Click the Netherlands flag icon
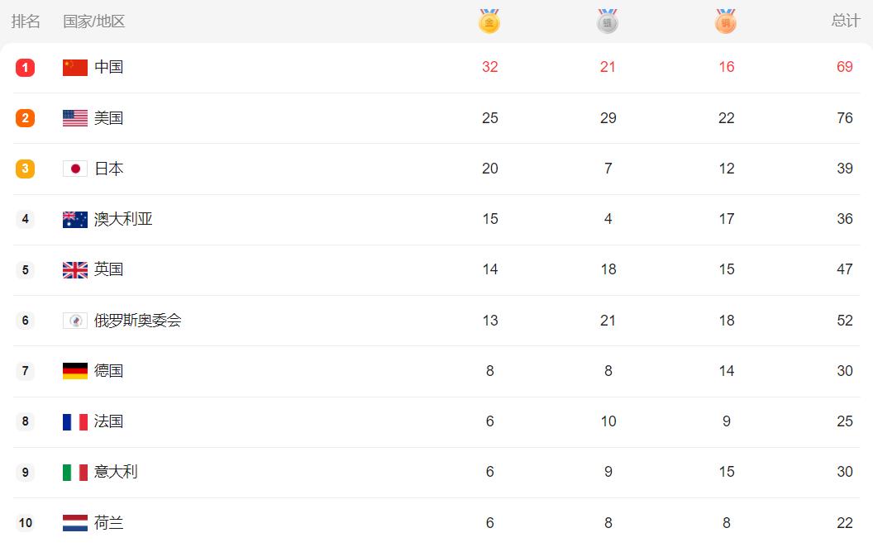Image resolution: width=873 pixels, height=547 pixels. 75,522
